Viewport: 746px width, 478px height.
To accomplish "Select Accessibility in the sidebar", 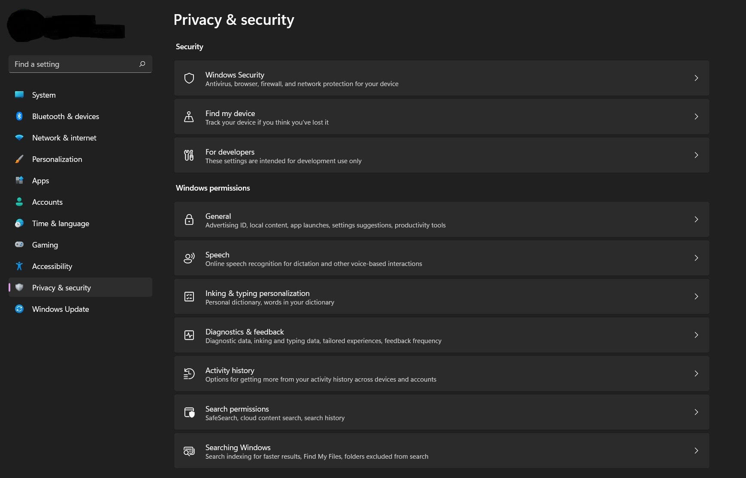I will 52,266.
